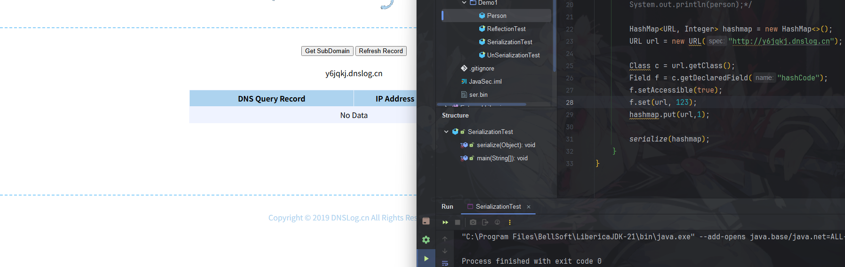Click the project tree vertical scrollbar

pyautogui.click(x=555, y=36)
